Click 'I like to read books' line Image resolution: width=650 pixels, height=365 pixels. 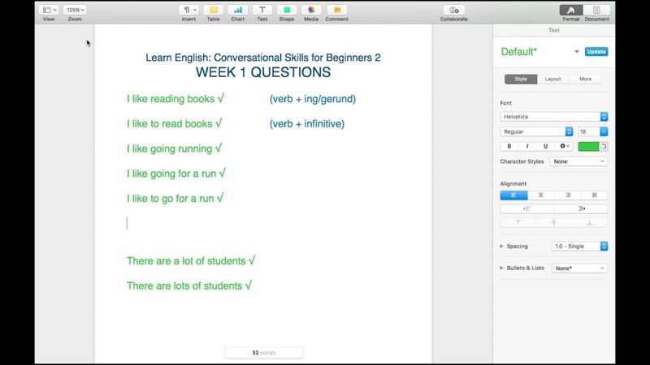click(174, 124)
